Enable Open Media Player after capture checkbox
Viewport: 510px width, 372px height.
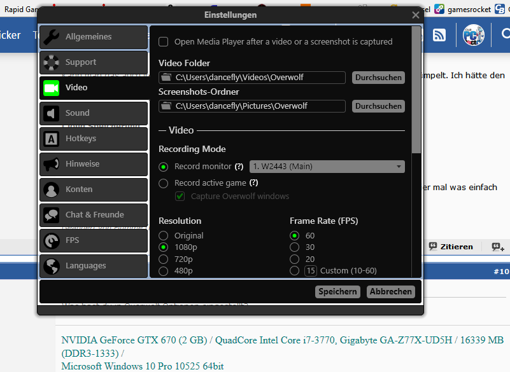163,41
